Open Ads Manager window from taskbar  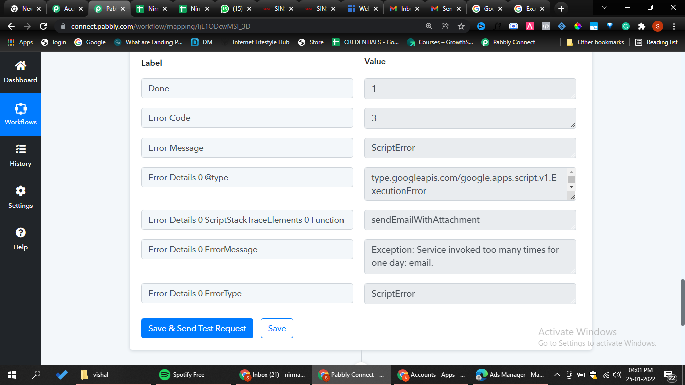(510, 375)
